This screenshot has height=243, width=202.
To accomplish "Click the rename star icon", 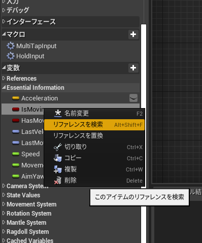I will [x=58, y=113].
